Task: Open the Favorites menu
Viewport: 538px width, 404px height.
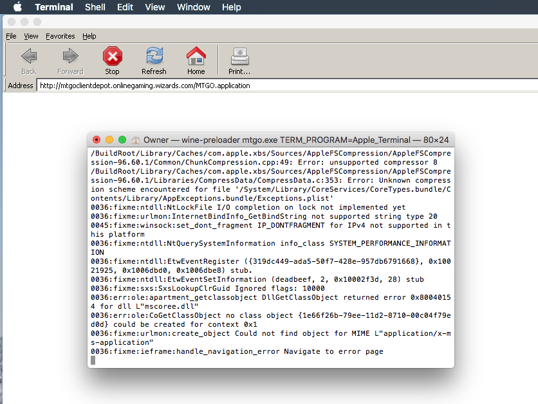Action: (x=60, y=36)
